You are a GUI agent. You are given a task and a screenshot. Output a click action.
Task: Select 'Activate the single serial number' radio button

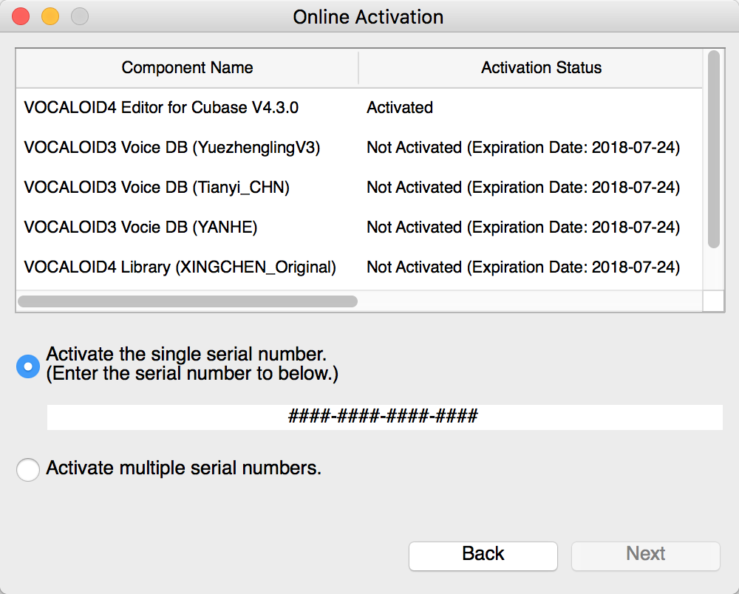coord(28,366)
